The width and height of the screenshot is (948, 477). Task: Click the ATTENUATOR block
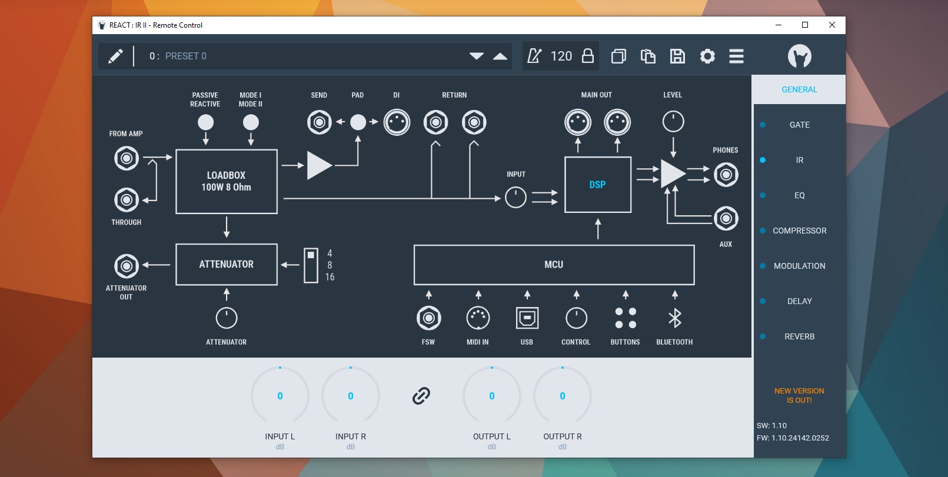click(x=227, y=265)
